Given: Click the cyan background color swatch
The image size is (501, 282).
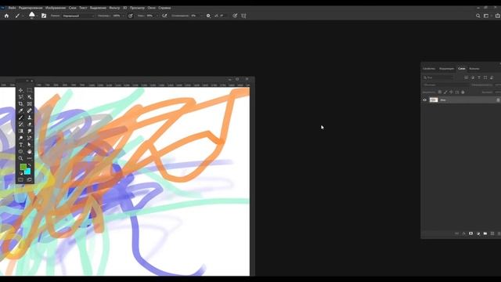Looking at the screenshot, I should click(28, 172).
